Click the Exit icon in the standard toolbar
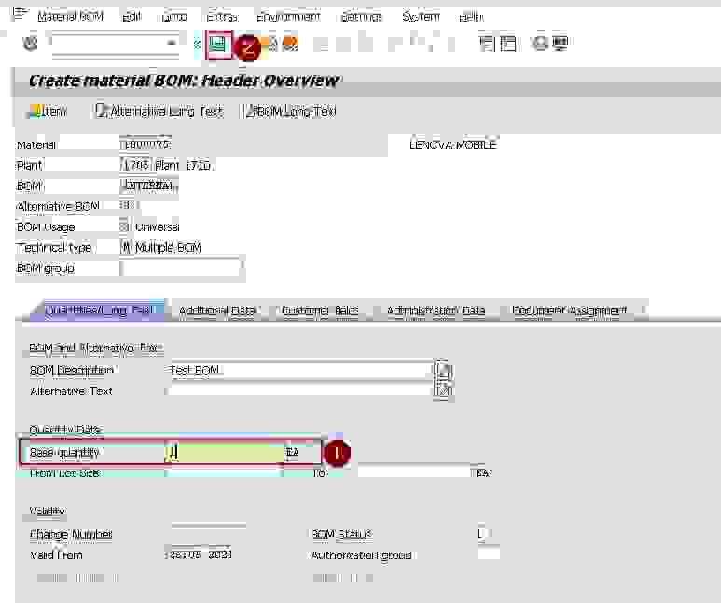Image resolution: width=721 pixels, height=603 pixels. pos(272,44)
